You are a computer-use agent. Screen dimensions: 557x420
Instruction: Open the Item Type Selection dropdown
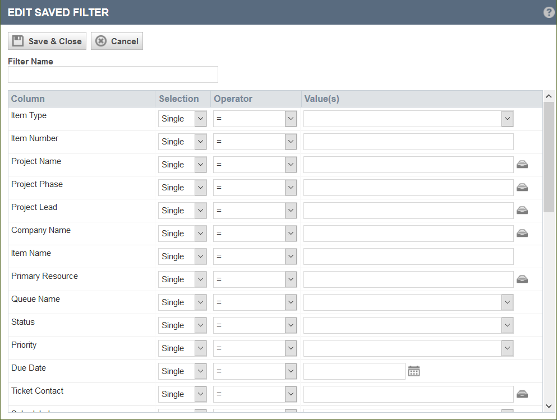(x=200, y=118)
